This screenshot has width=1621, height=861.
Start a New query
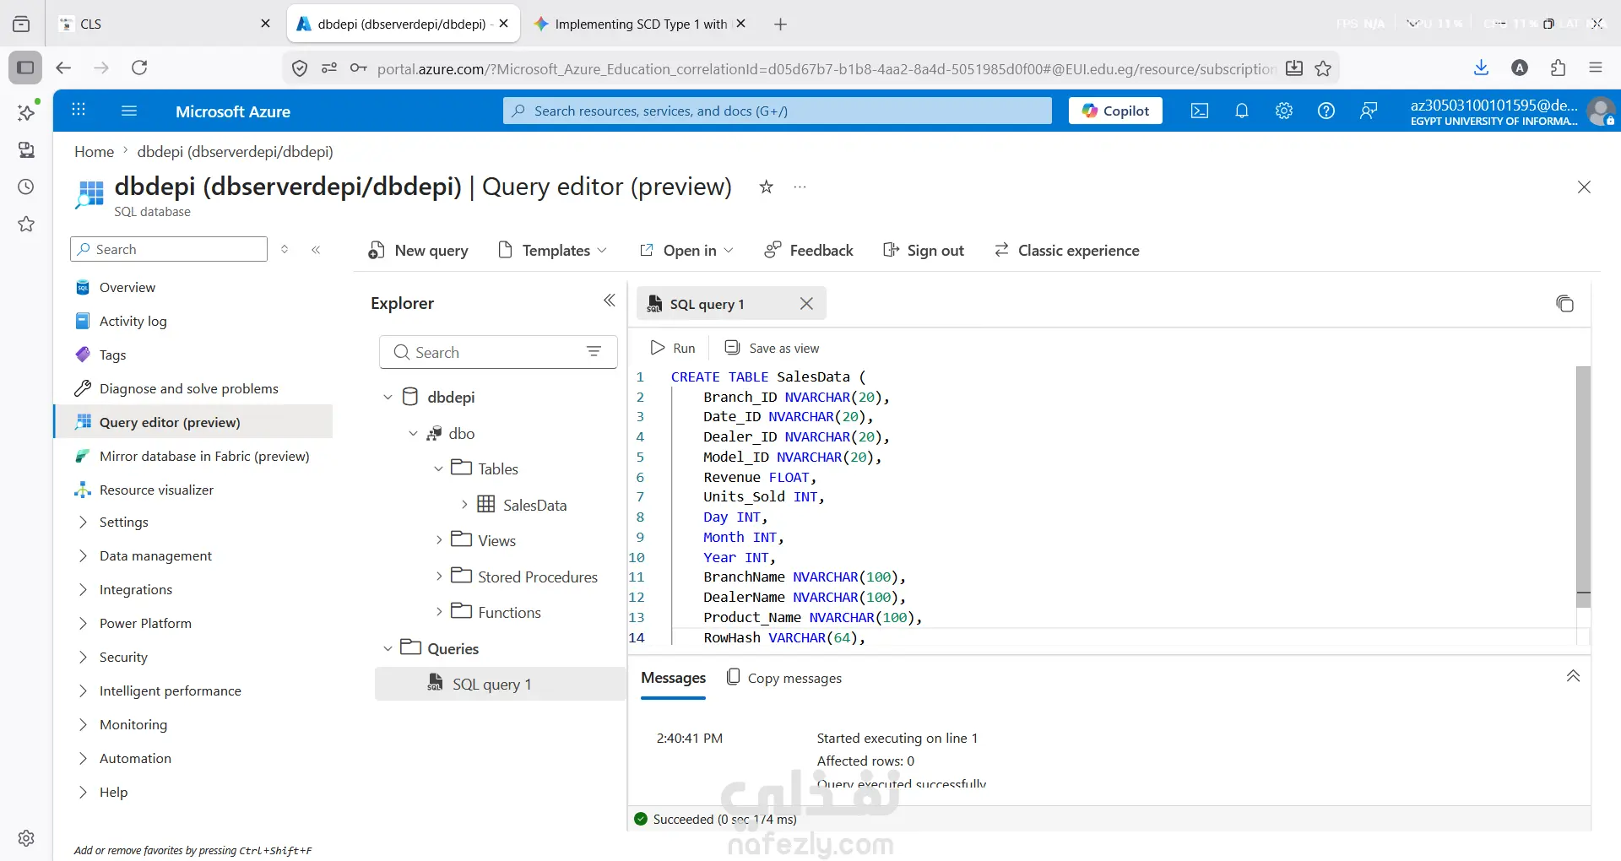pos(418,250)
